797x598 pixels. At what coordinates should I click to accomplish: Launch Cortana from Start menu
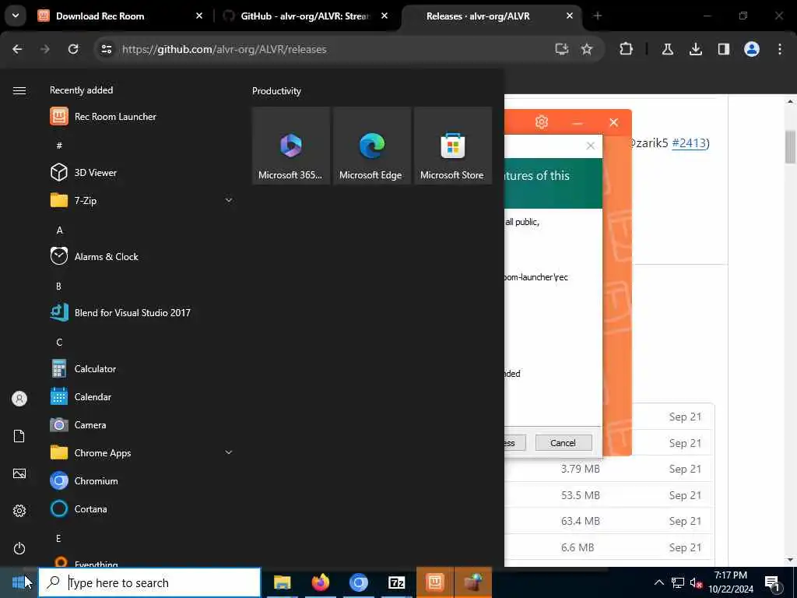tap(79, 508)
